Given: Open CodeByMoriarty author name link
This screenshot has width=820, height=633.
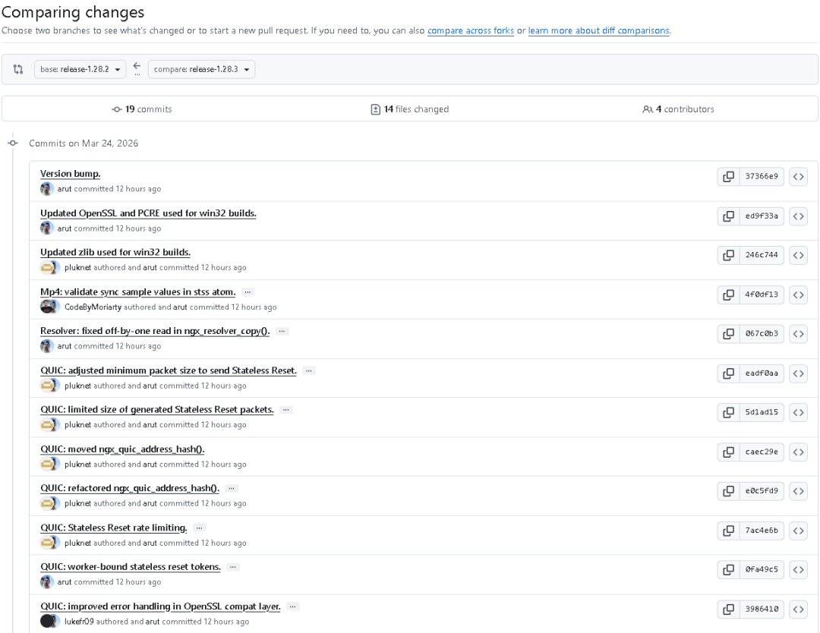Looking at the screenshot, I should 93,307.
